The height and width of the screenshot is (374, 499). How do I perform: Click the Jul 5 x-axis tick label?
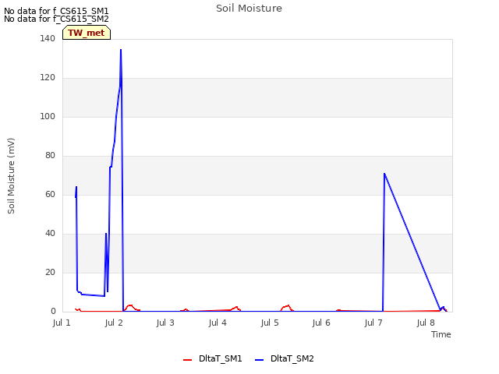pyautogui.click(x=270, y=323)
